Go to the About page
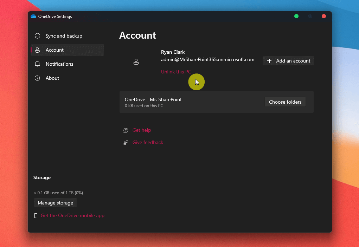The image size is (359, 247). pyautogui.click(x=67, y=78)
